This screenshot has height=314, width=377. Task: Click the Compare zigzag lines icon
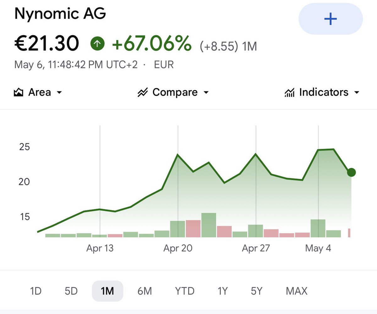143,93
